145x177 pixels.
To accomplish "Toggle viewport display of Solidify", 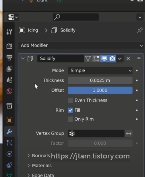I will point(104,58).
